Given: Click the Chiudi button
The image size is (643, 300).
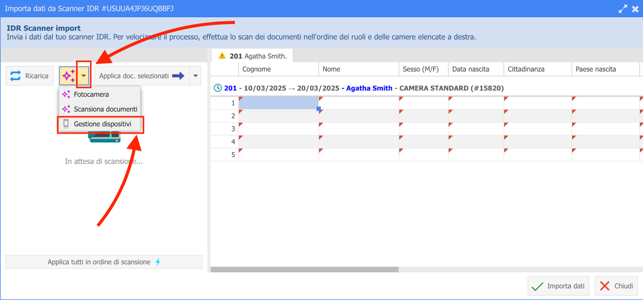Looking at the screenshot, I should (x=616, y=286).
